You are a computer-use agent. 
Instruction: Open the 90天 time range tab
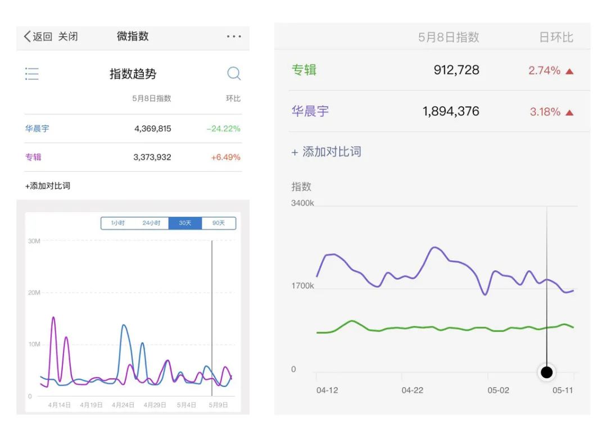tap(219, 223)
